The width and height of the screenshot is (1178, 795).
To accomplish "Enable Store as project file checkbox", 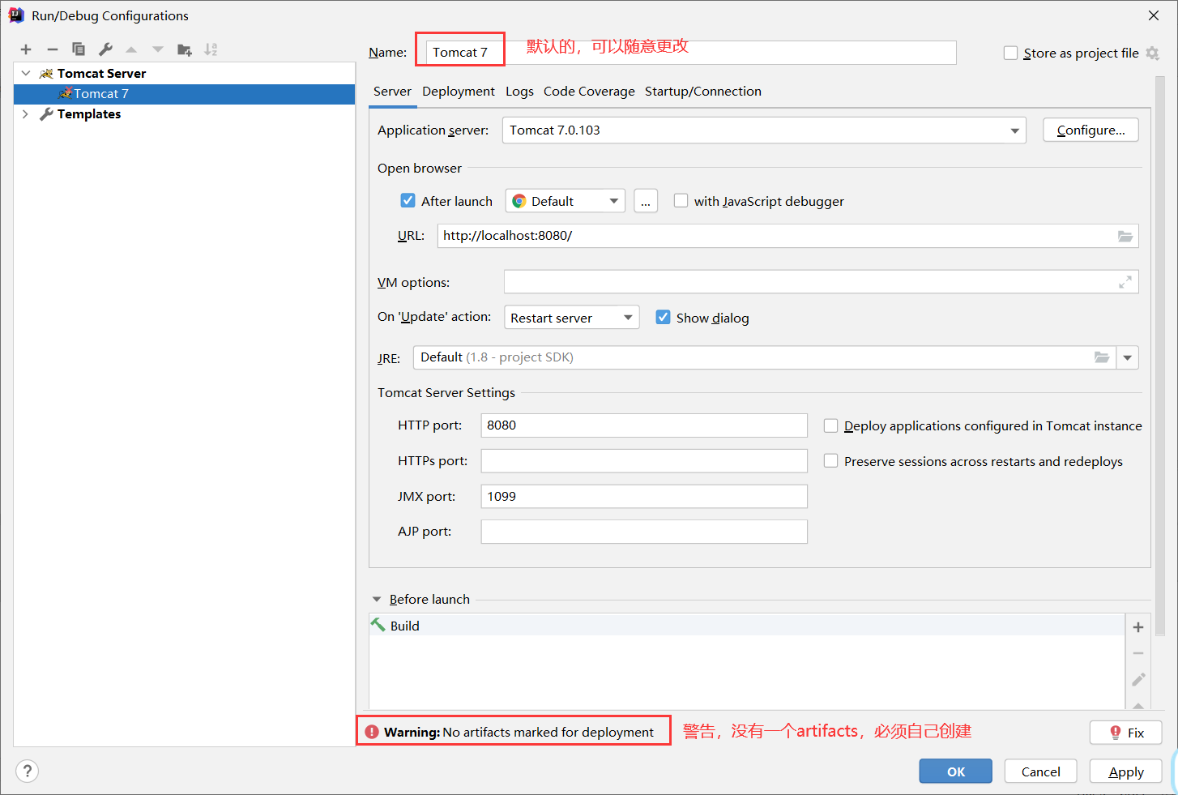I will (1010, 53).
